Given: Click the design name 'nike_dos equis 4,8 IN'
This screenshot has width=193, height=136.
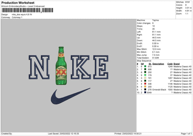Looking at the screenshot, I should coord(22,14).
